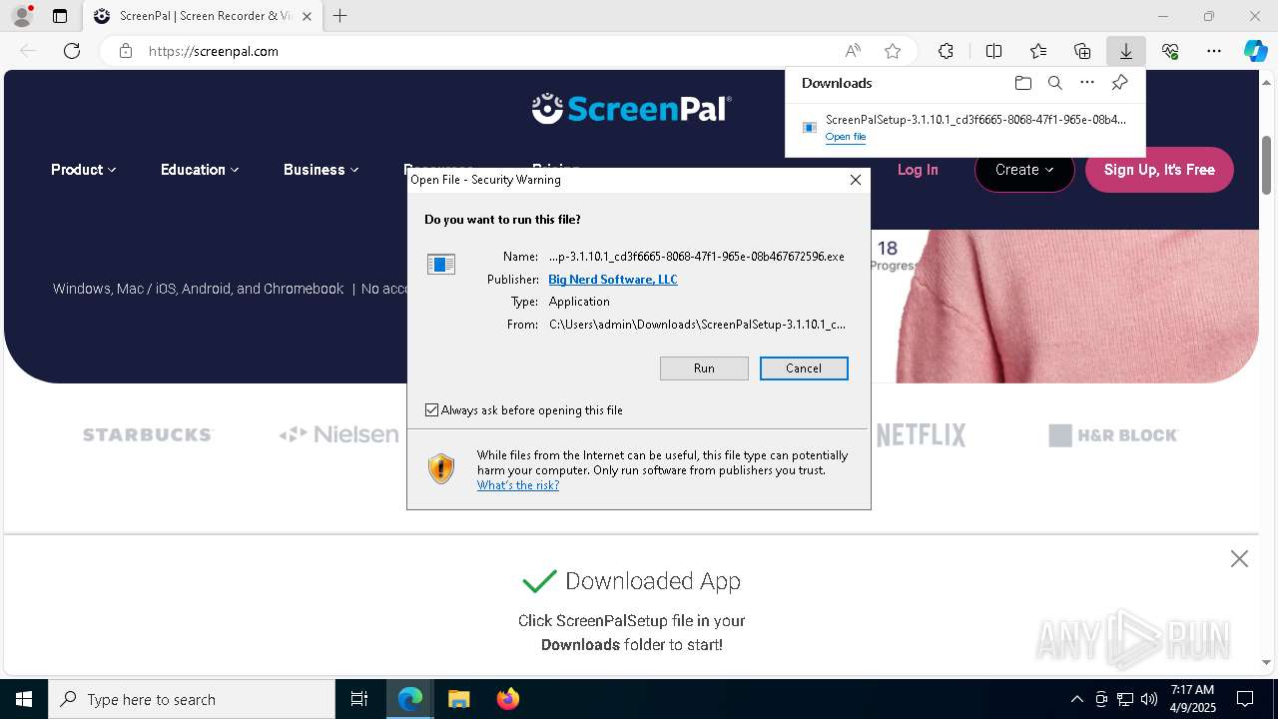Click the Downloaded App heading text
The image size is (1278, 719).
[653, 581]
